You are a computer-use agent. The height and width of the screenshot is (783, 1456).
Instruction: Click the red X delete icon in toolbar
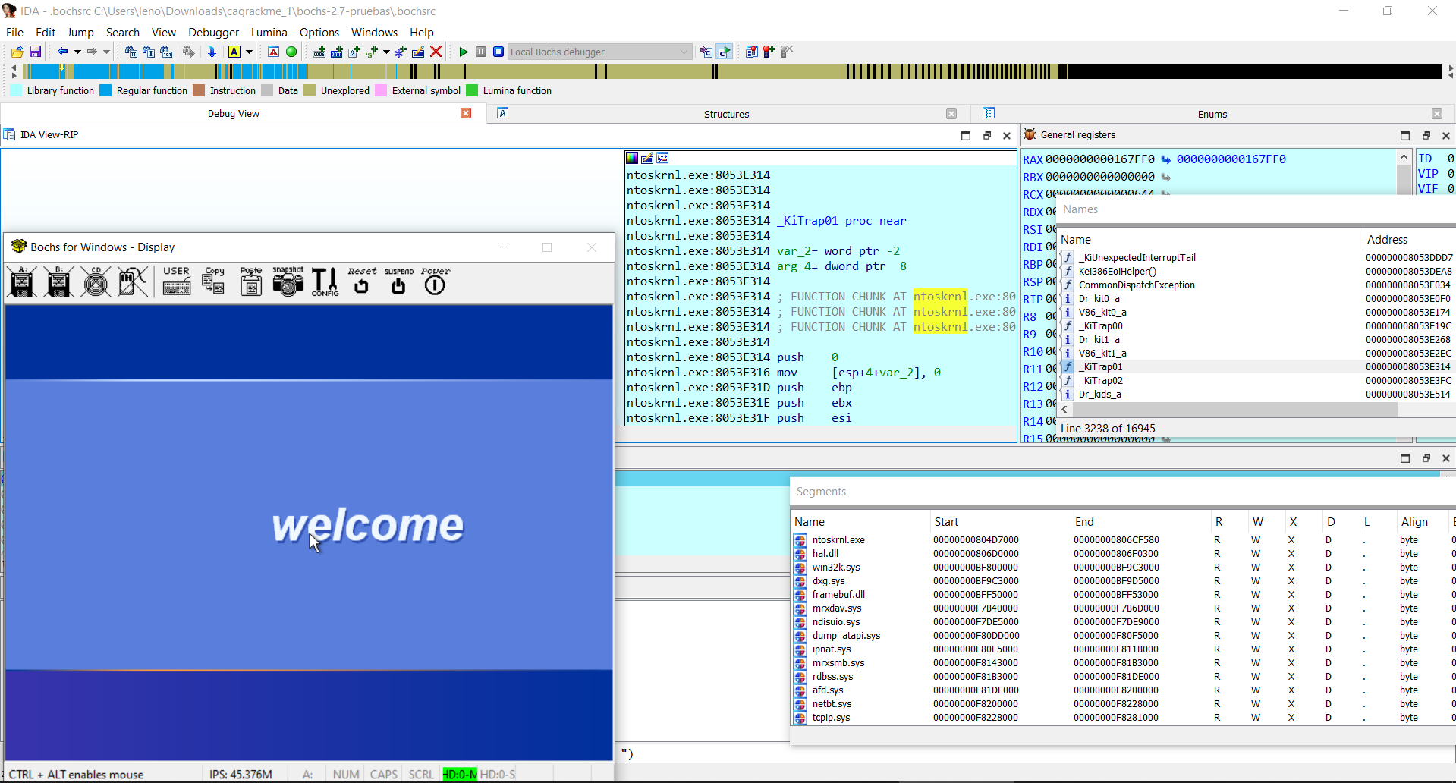pos(436,52)
